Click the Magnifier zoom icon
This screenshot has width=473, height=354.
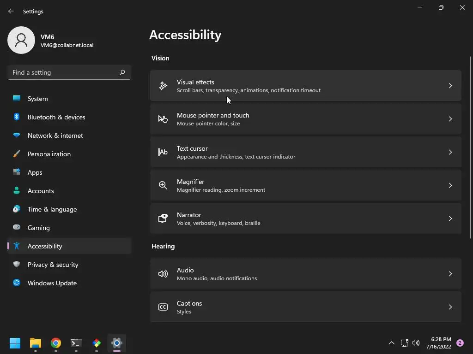click(x=163, y=185)
